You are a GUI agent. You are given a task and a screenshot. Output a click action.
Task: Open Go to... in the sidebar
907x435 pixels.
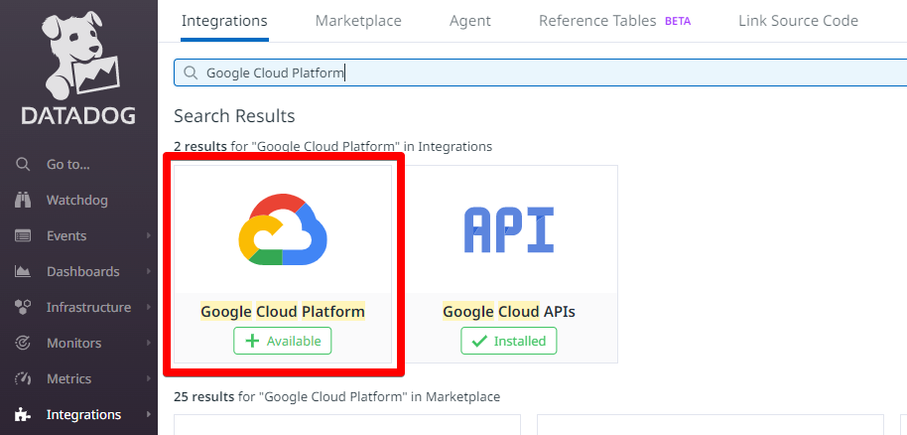pos(68,165)
